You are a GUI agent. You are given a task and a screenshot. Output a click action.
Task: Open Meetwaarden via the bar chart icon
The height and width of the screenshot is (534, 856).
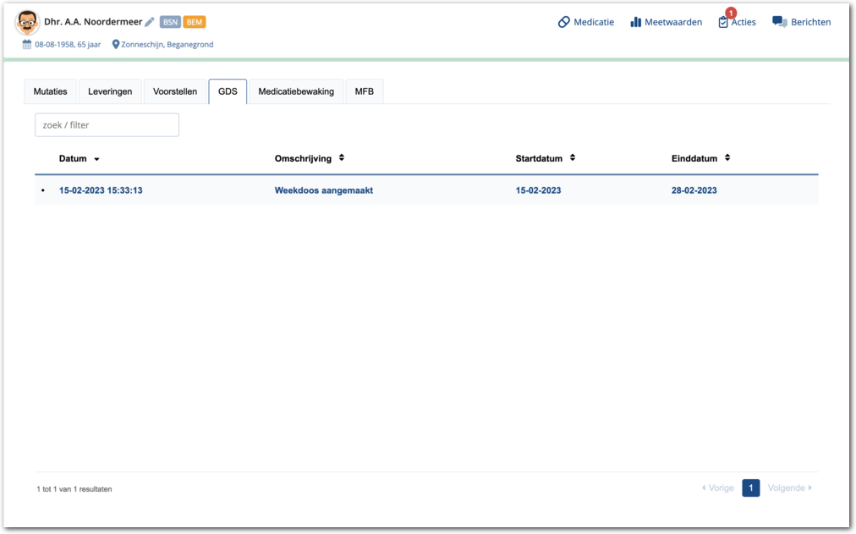tap(636, 22)
